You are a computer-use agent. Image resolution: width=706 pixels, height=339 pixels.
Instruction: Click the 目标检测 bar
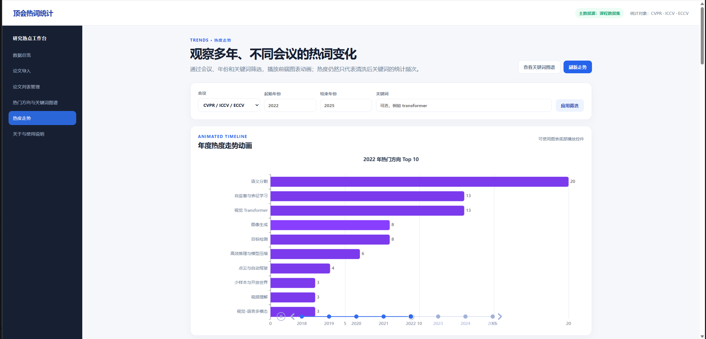[x=330, y=239]
